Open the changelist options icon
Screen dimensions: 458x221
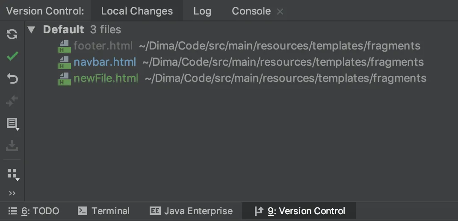12,124
